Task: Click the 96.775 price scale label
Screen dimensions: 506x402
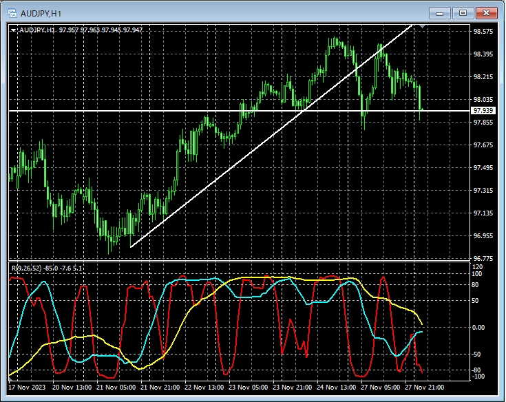Action: coord(483,259)
